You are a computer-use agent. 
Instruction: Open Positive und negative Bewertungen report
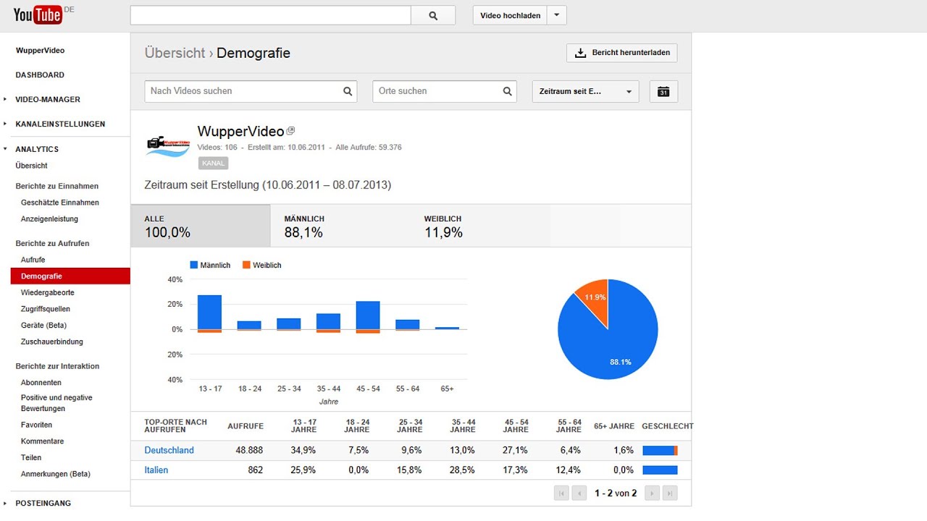pos(56,403)
